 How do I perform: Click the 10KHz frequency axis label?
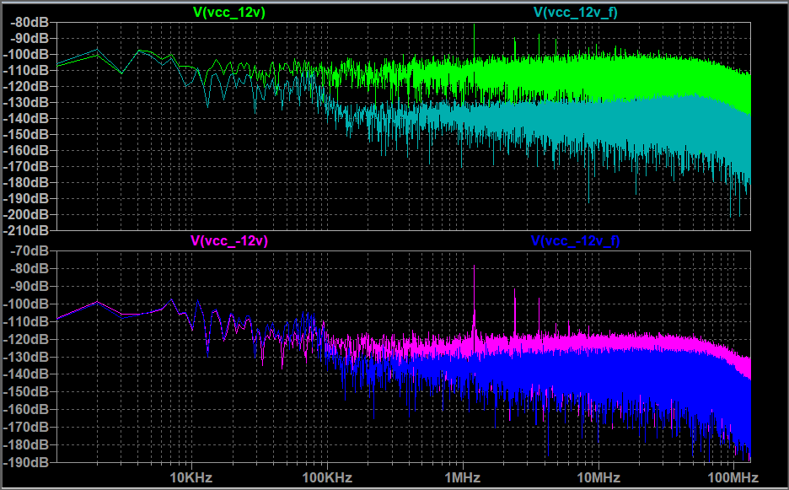pos(191,477)
